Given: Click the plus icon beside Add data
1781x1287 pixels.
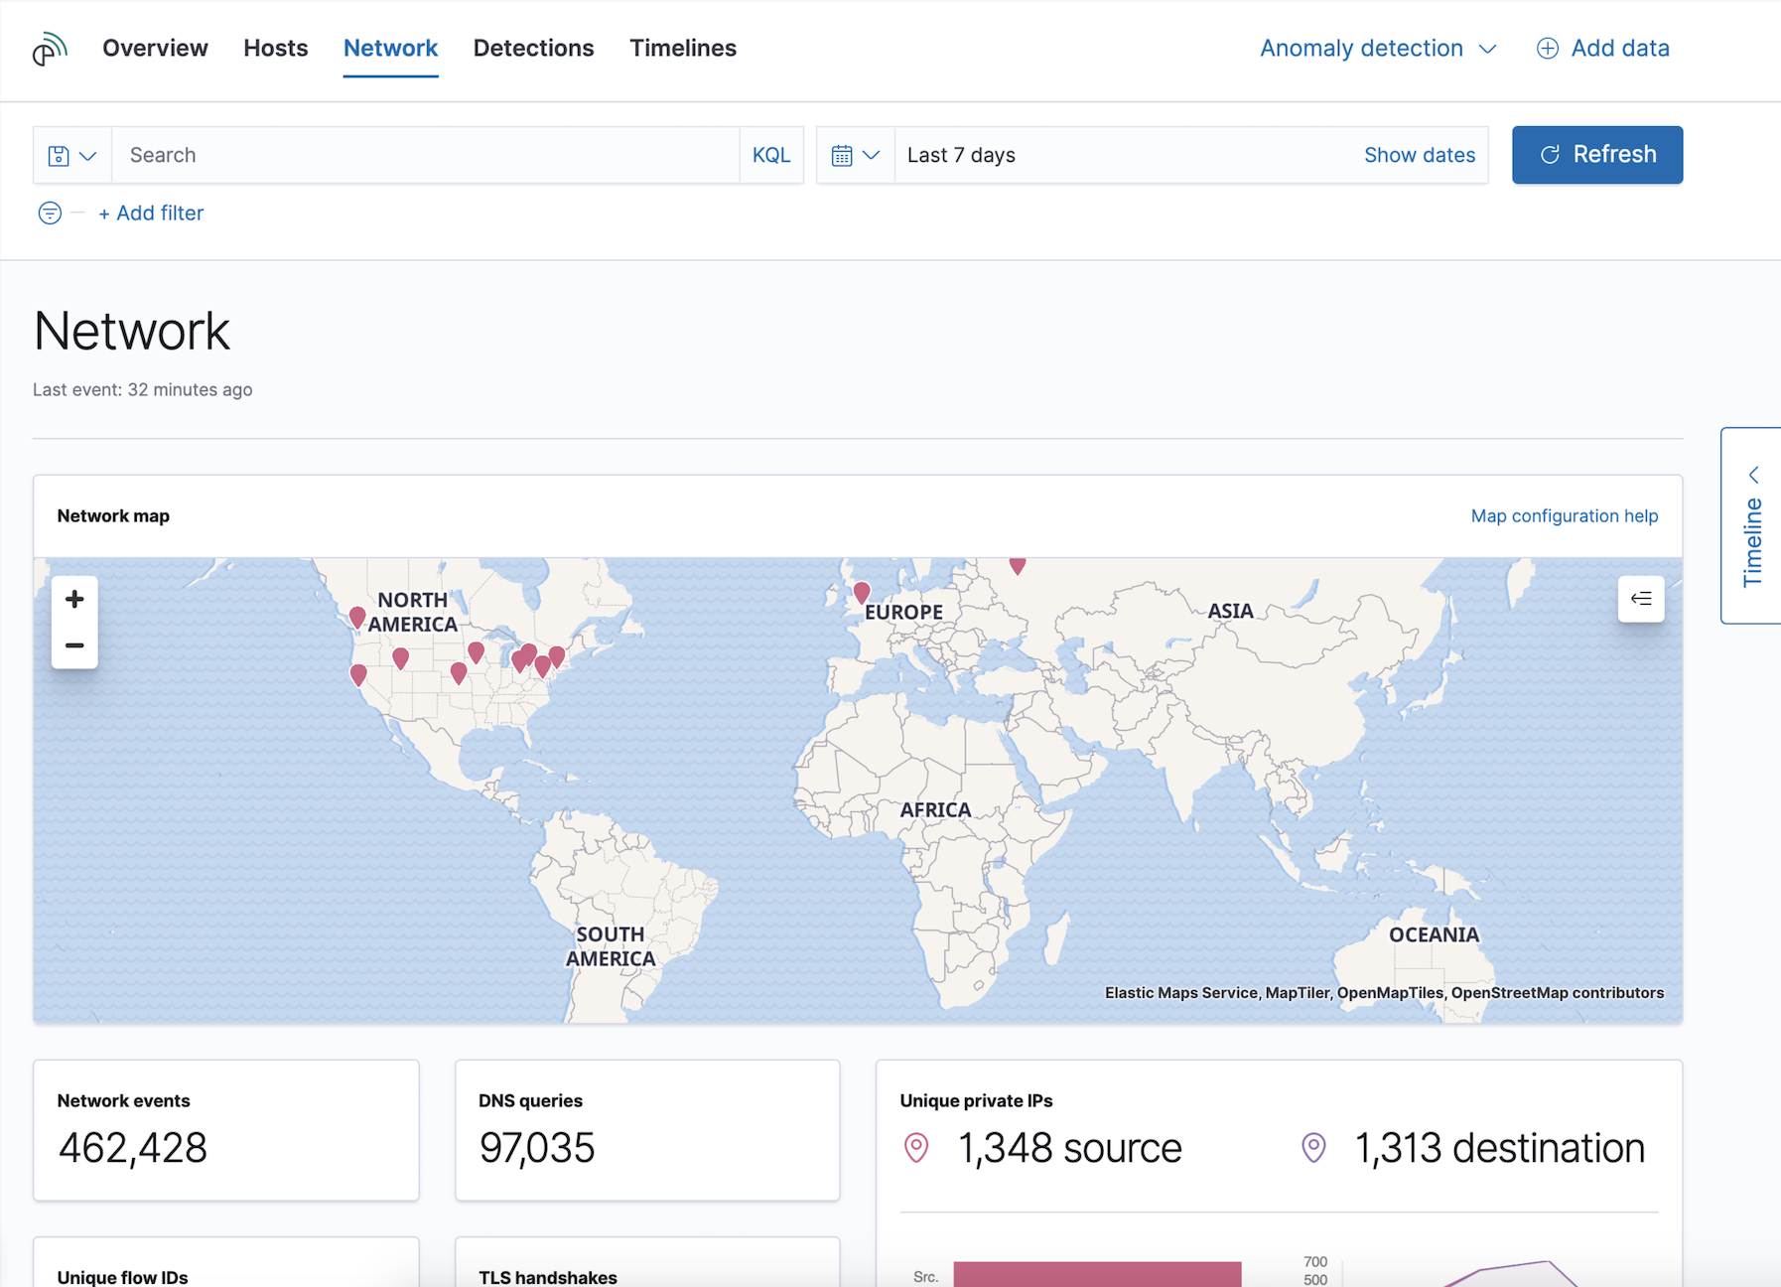Looking at the screenshot, I should click(1547, 49).
